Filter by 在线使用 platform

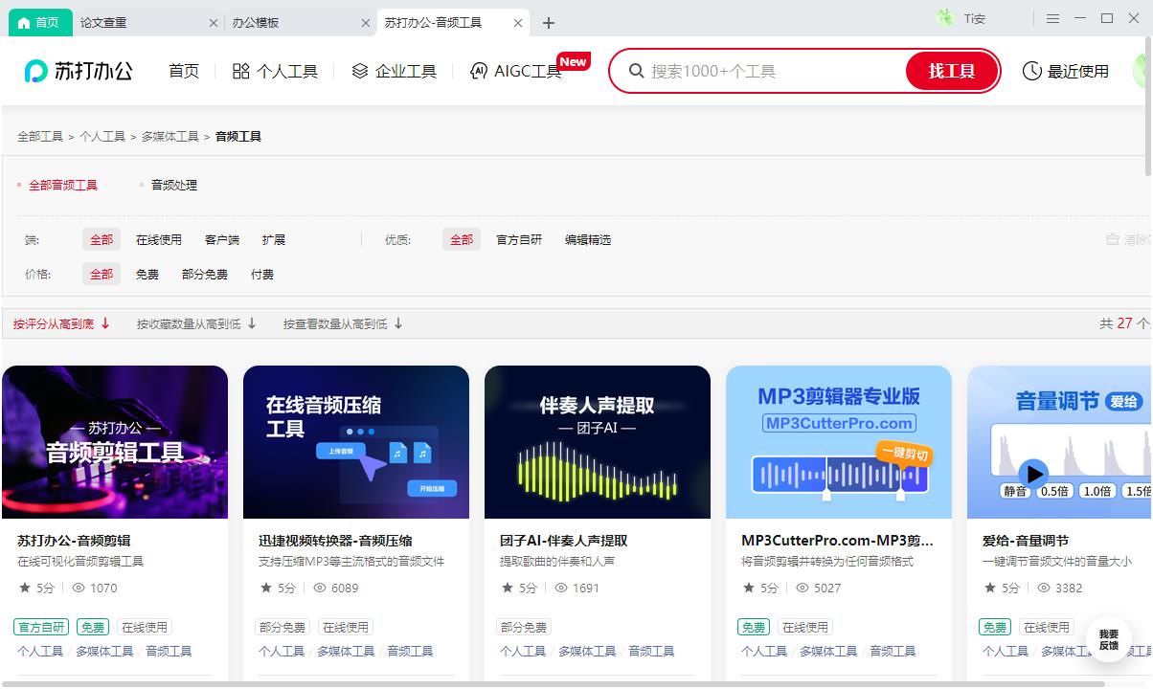[159, 240]
